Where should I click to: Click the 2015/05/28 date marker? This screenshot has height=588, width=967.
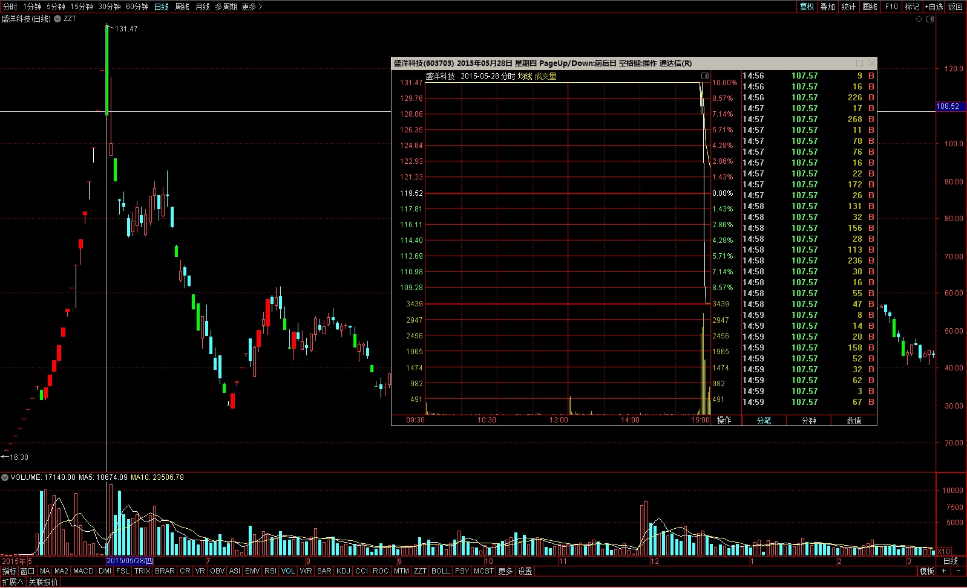point(129,561)
